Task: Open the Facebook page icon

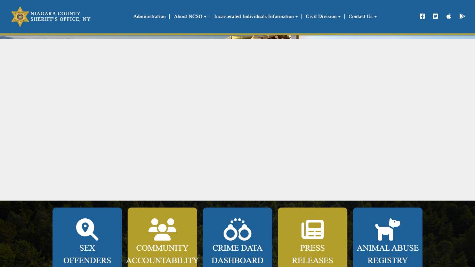Action: [422, 16]
